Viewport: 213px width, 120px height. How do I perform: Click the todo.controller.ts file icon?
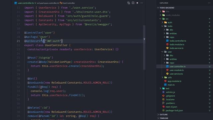(x=167, y=41)
